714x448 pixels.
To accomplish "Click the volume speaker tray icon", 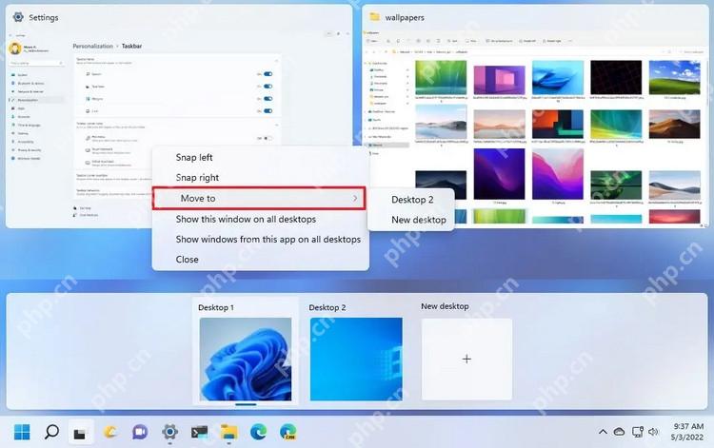I will click(653, 432).
